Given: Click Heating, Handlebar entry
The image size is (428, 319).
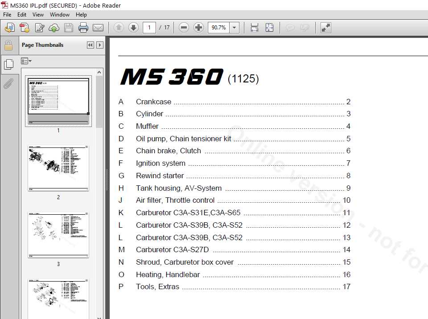Looking at the screenshot, I should (x=235, y=274).
